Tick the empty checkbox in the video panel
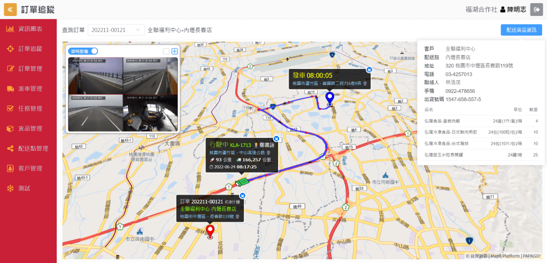 166,51
